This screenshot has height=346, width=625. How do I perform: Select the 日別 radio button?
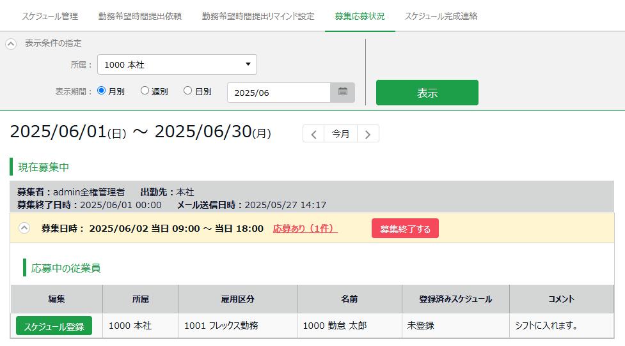coord(188,91)
